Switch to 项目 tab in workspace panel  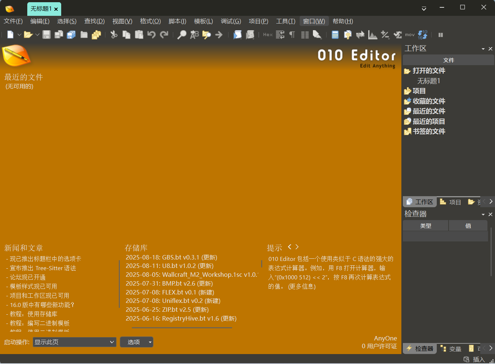click(x=451, y=202)
